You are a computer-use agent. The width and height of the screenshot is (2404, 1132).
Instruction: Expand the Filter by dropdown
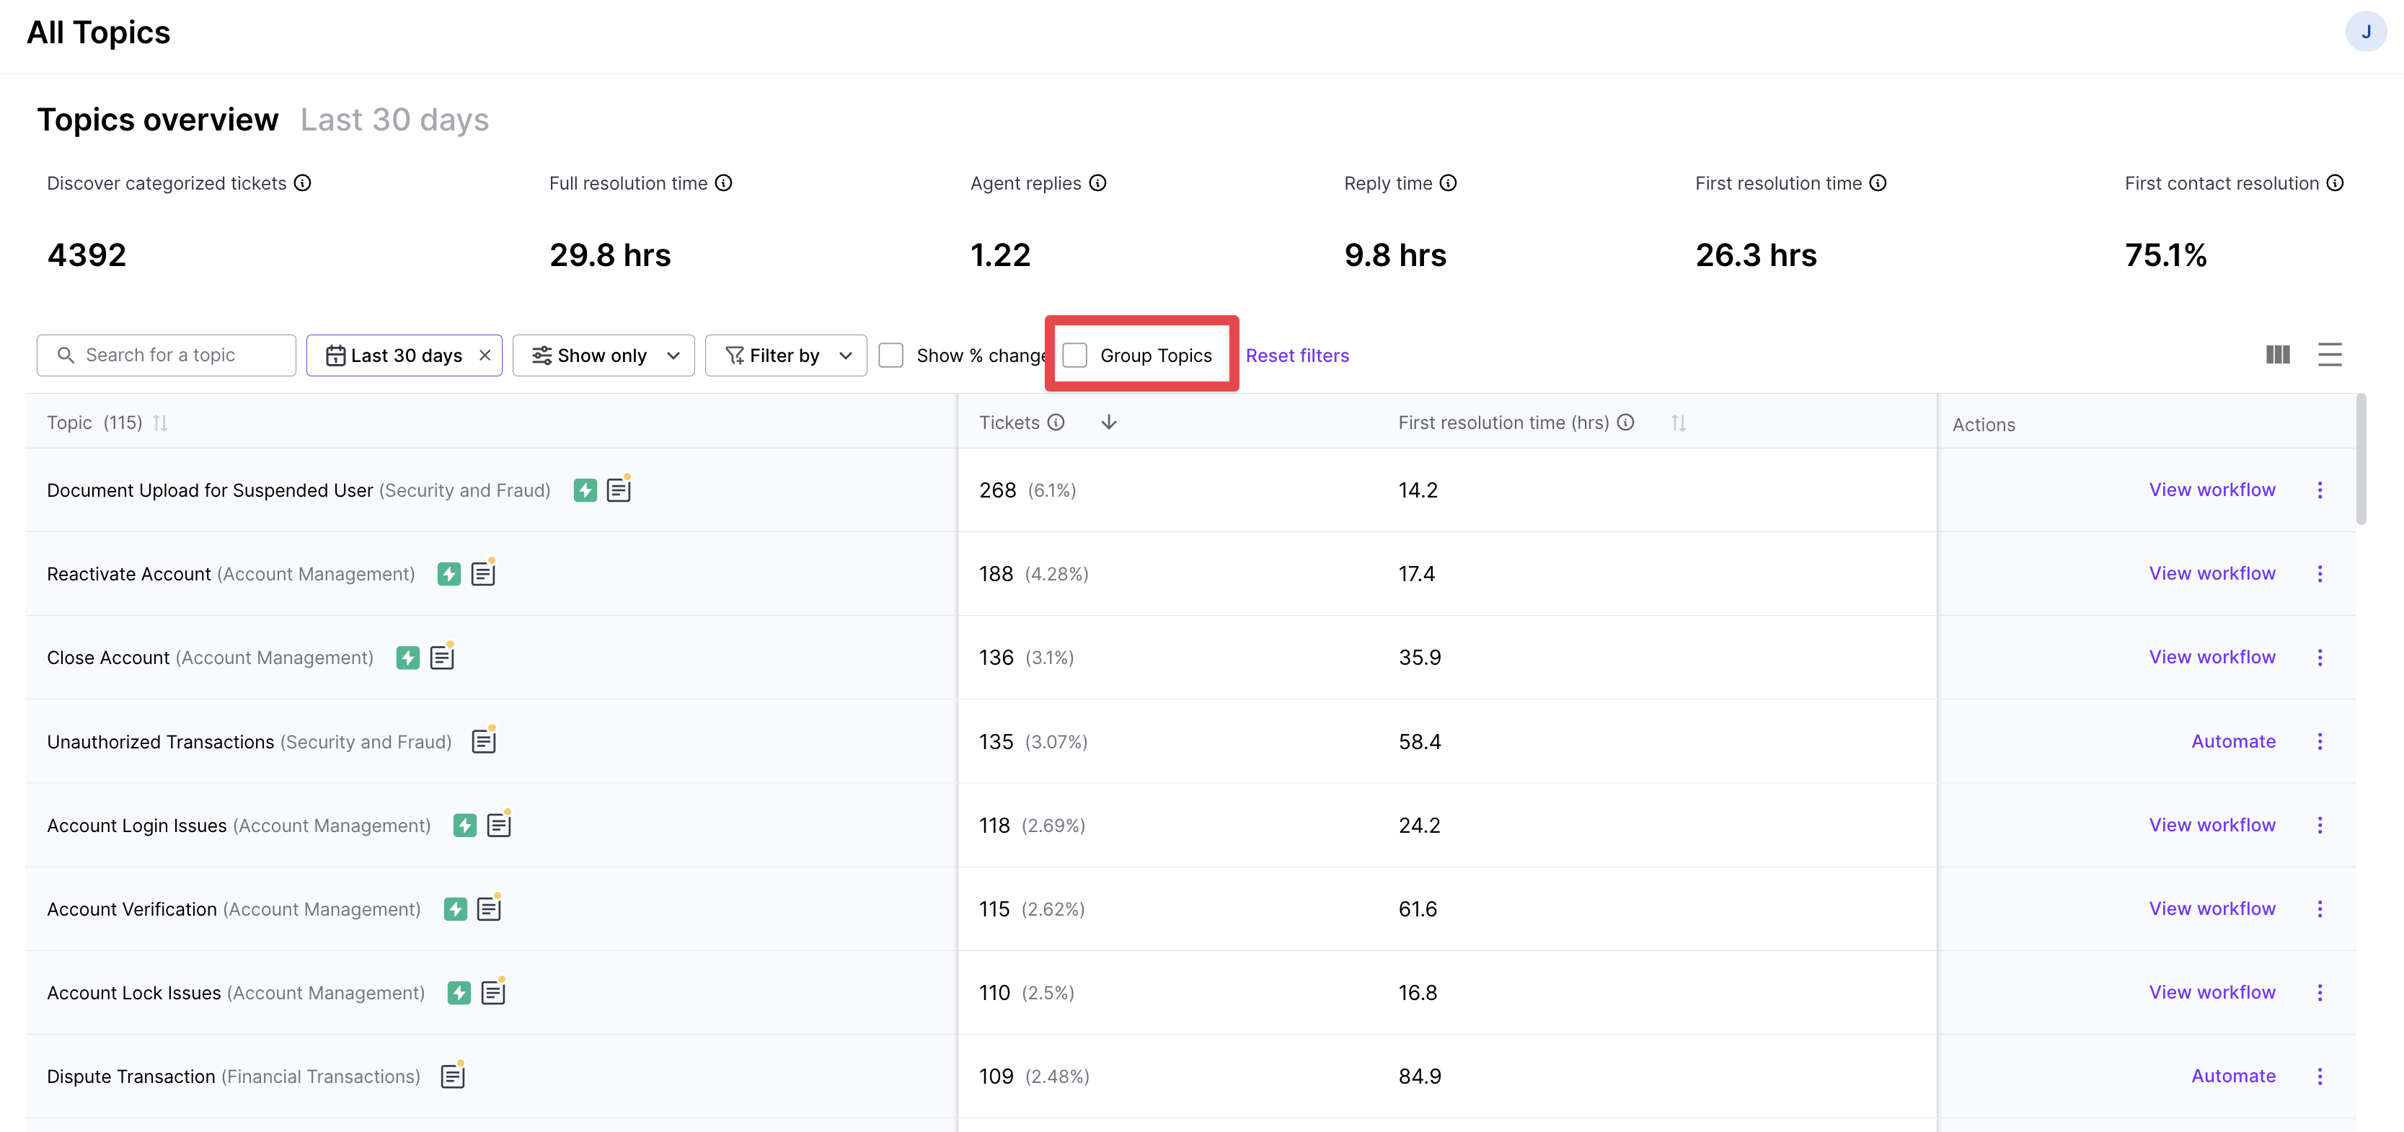tap(786, 355)
